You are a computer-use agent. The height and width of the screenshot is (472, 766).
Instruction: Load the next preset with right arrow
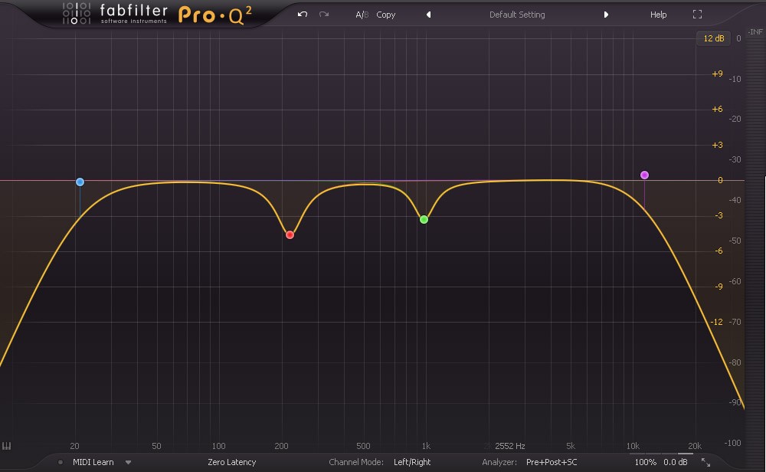[x=606, y=15]
